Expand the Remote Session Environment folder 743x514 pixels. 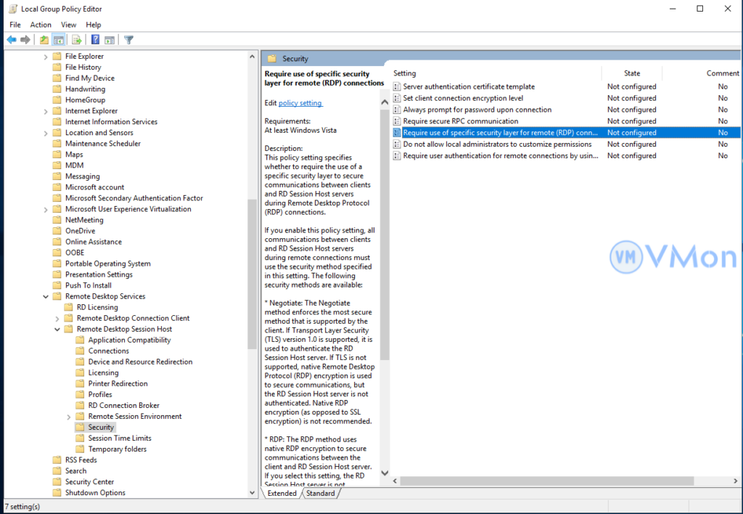point(70,417)
